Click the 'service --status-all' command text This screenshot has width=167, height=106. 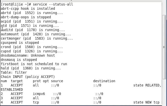53,4
